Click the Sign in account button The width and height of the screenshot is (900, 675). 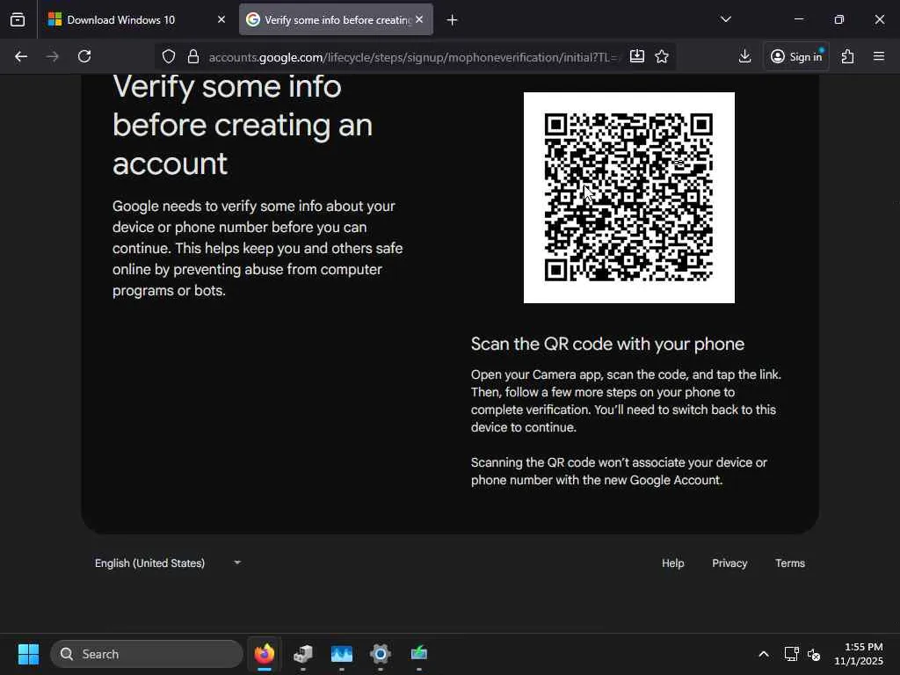(x=796, y=56)
